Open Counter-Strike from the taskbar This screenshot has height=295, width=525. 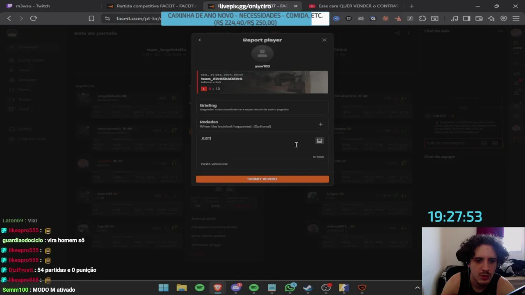[344, 288]
